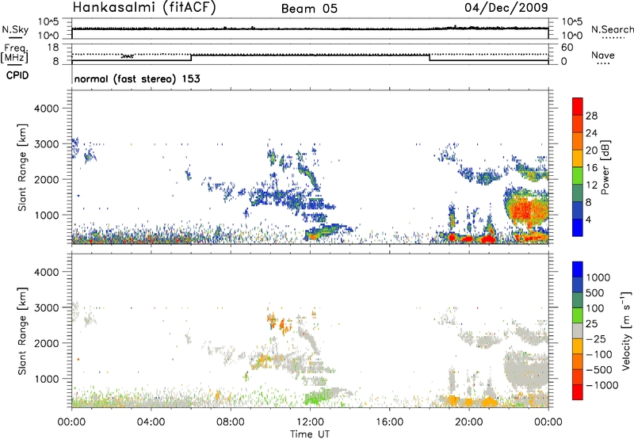
Task: Click the power colorbar value "4"
Action: (x=588, y=219)
